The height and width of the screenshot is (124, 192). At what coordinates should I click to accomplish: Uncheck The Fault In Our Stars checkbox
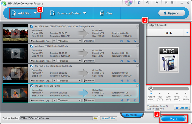point(32,66)
